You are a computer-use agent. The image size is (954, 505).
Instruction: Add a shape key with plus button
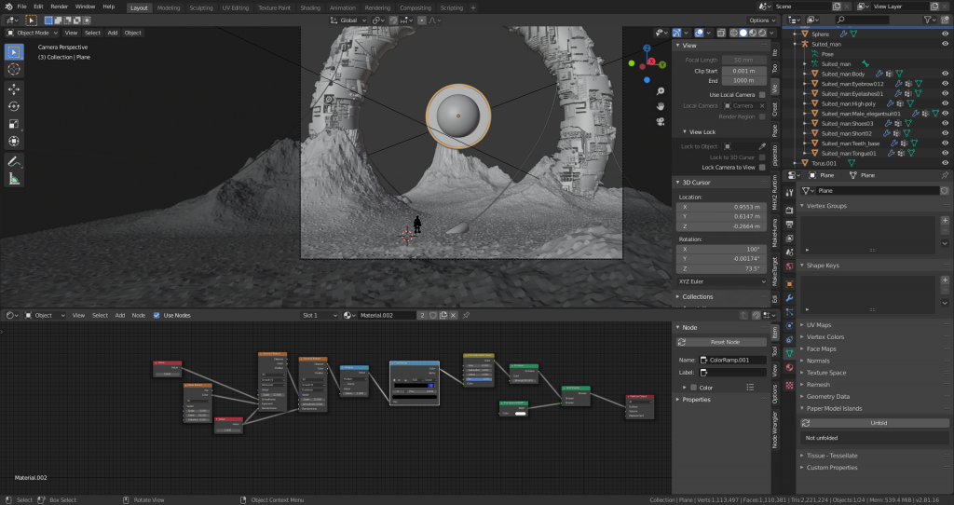coord(945,280)
